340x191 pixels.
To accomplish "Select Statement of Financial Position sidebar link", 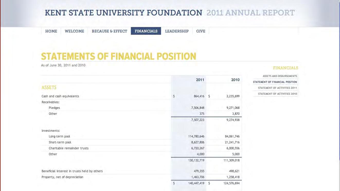I will pyautogui.click(x=275, y=82).
